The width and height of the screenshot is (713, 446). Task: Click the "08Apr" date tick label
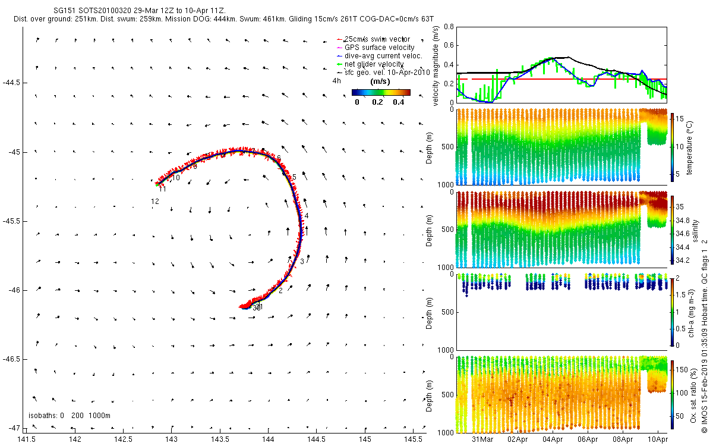623,439
